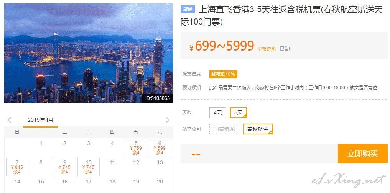Viewport: 390px width, 193px height.
Task: Go to previous month with left arrow
Action: [10, 120]
